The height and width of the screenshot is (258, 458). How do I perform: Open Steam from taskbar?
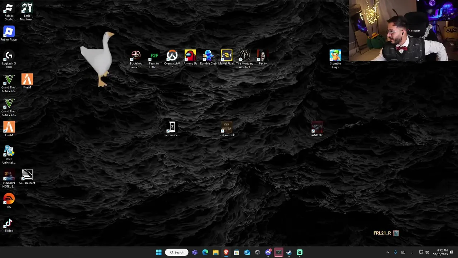pos(289,252)
